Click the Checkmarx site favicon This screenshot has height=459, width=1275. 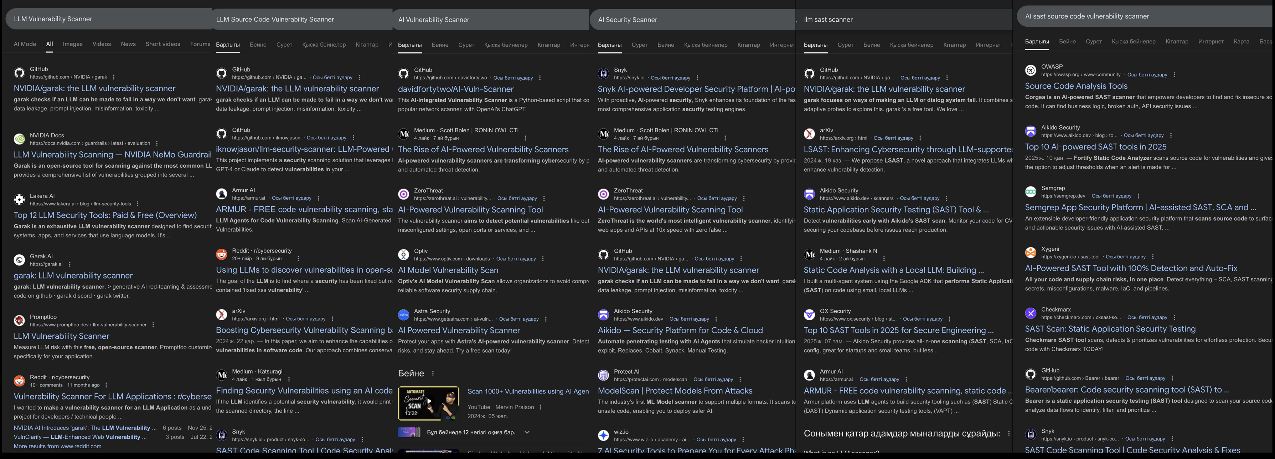click(1031, 313)
